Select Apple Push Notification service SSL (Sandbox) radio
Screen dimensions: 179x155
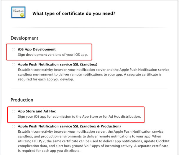pos(14,65)
